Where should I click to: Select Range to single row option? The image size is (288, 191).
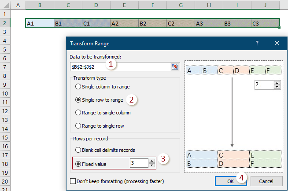point(100,126)
